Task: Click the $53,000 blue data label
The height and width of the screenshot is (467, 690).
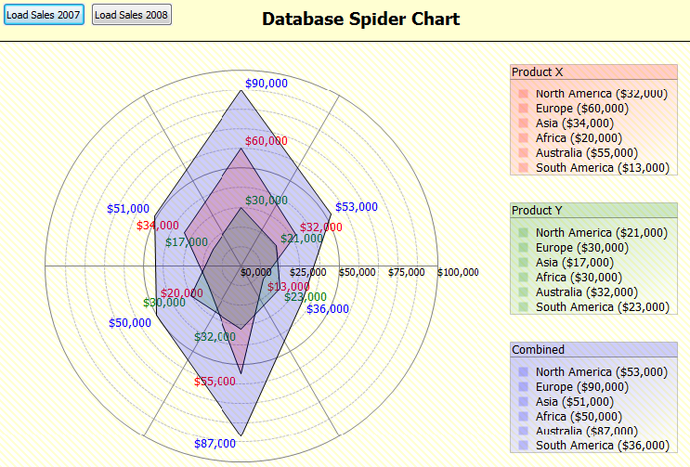Action: pyautogui.click(x=357, y=207)
